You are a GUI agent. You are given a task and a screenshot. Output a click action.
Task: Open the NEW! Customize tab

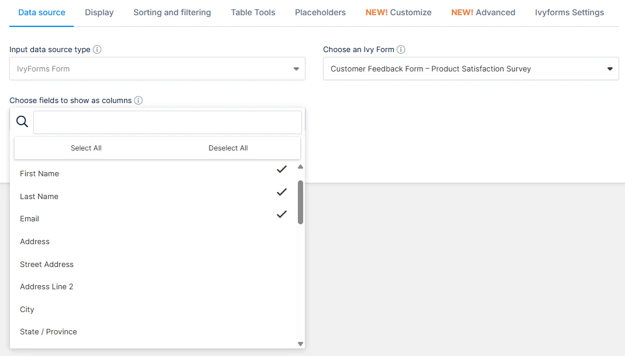coord(399,12)
